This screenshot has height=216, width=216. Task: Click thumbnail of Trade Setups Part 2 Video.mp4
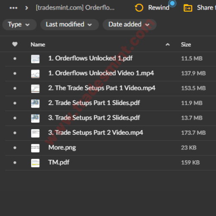(x=35, y=133)
